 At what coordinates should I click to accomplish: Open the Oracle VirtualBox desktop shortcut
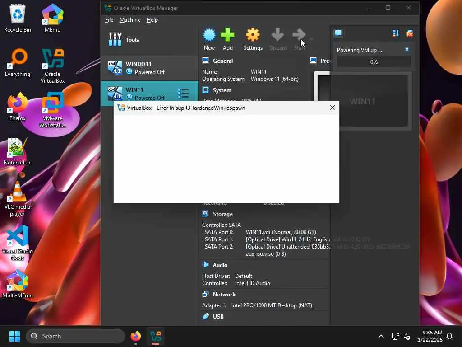(52, 66)
